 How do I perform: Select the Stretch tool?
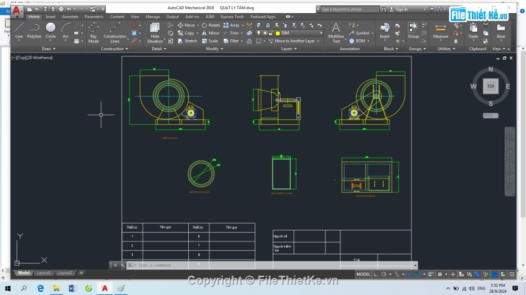pos(187,41)
